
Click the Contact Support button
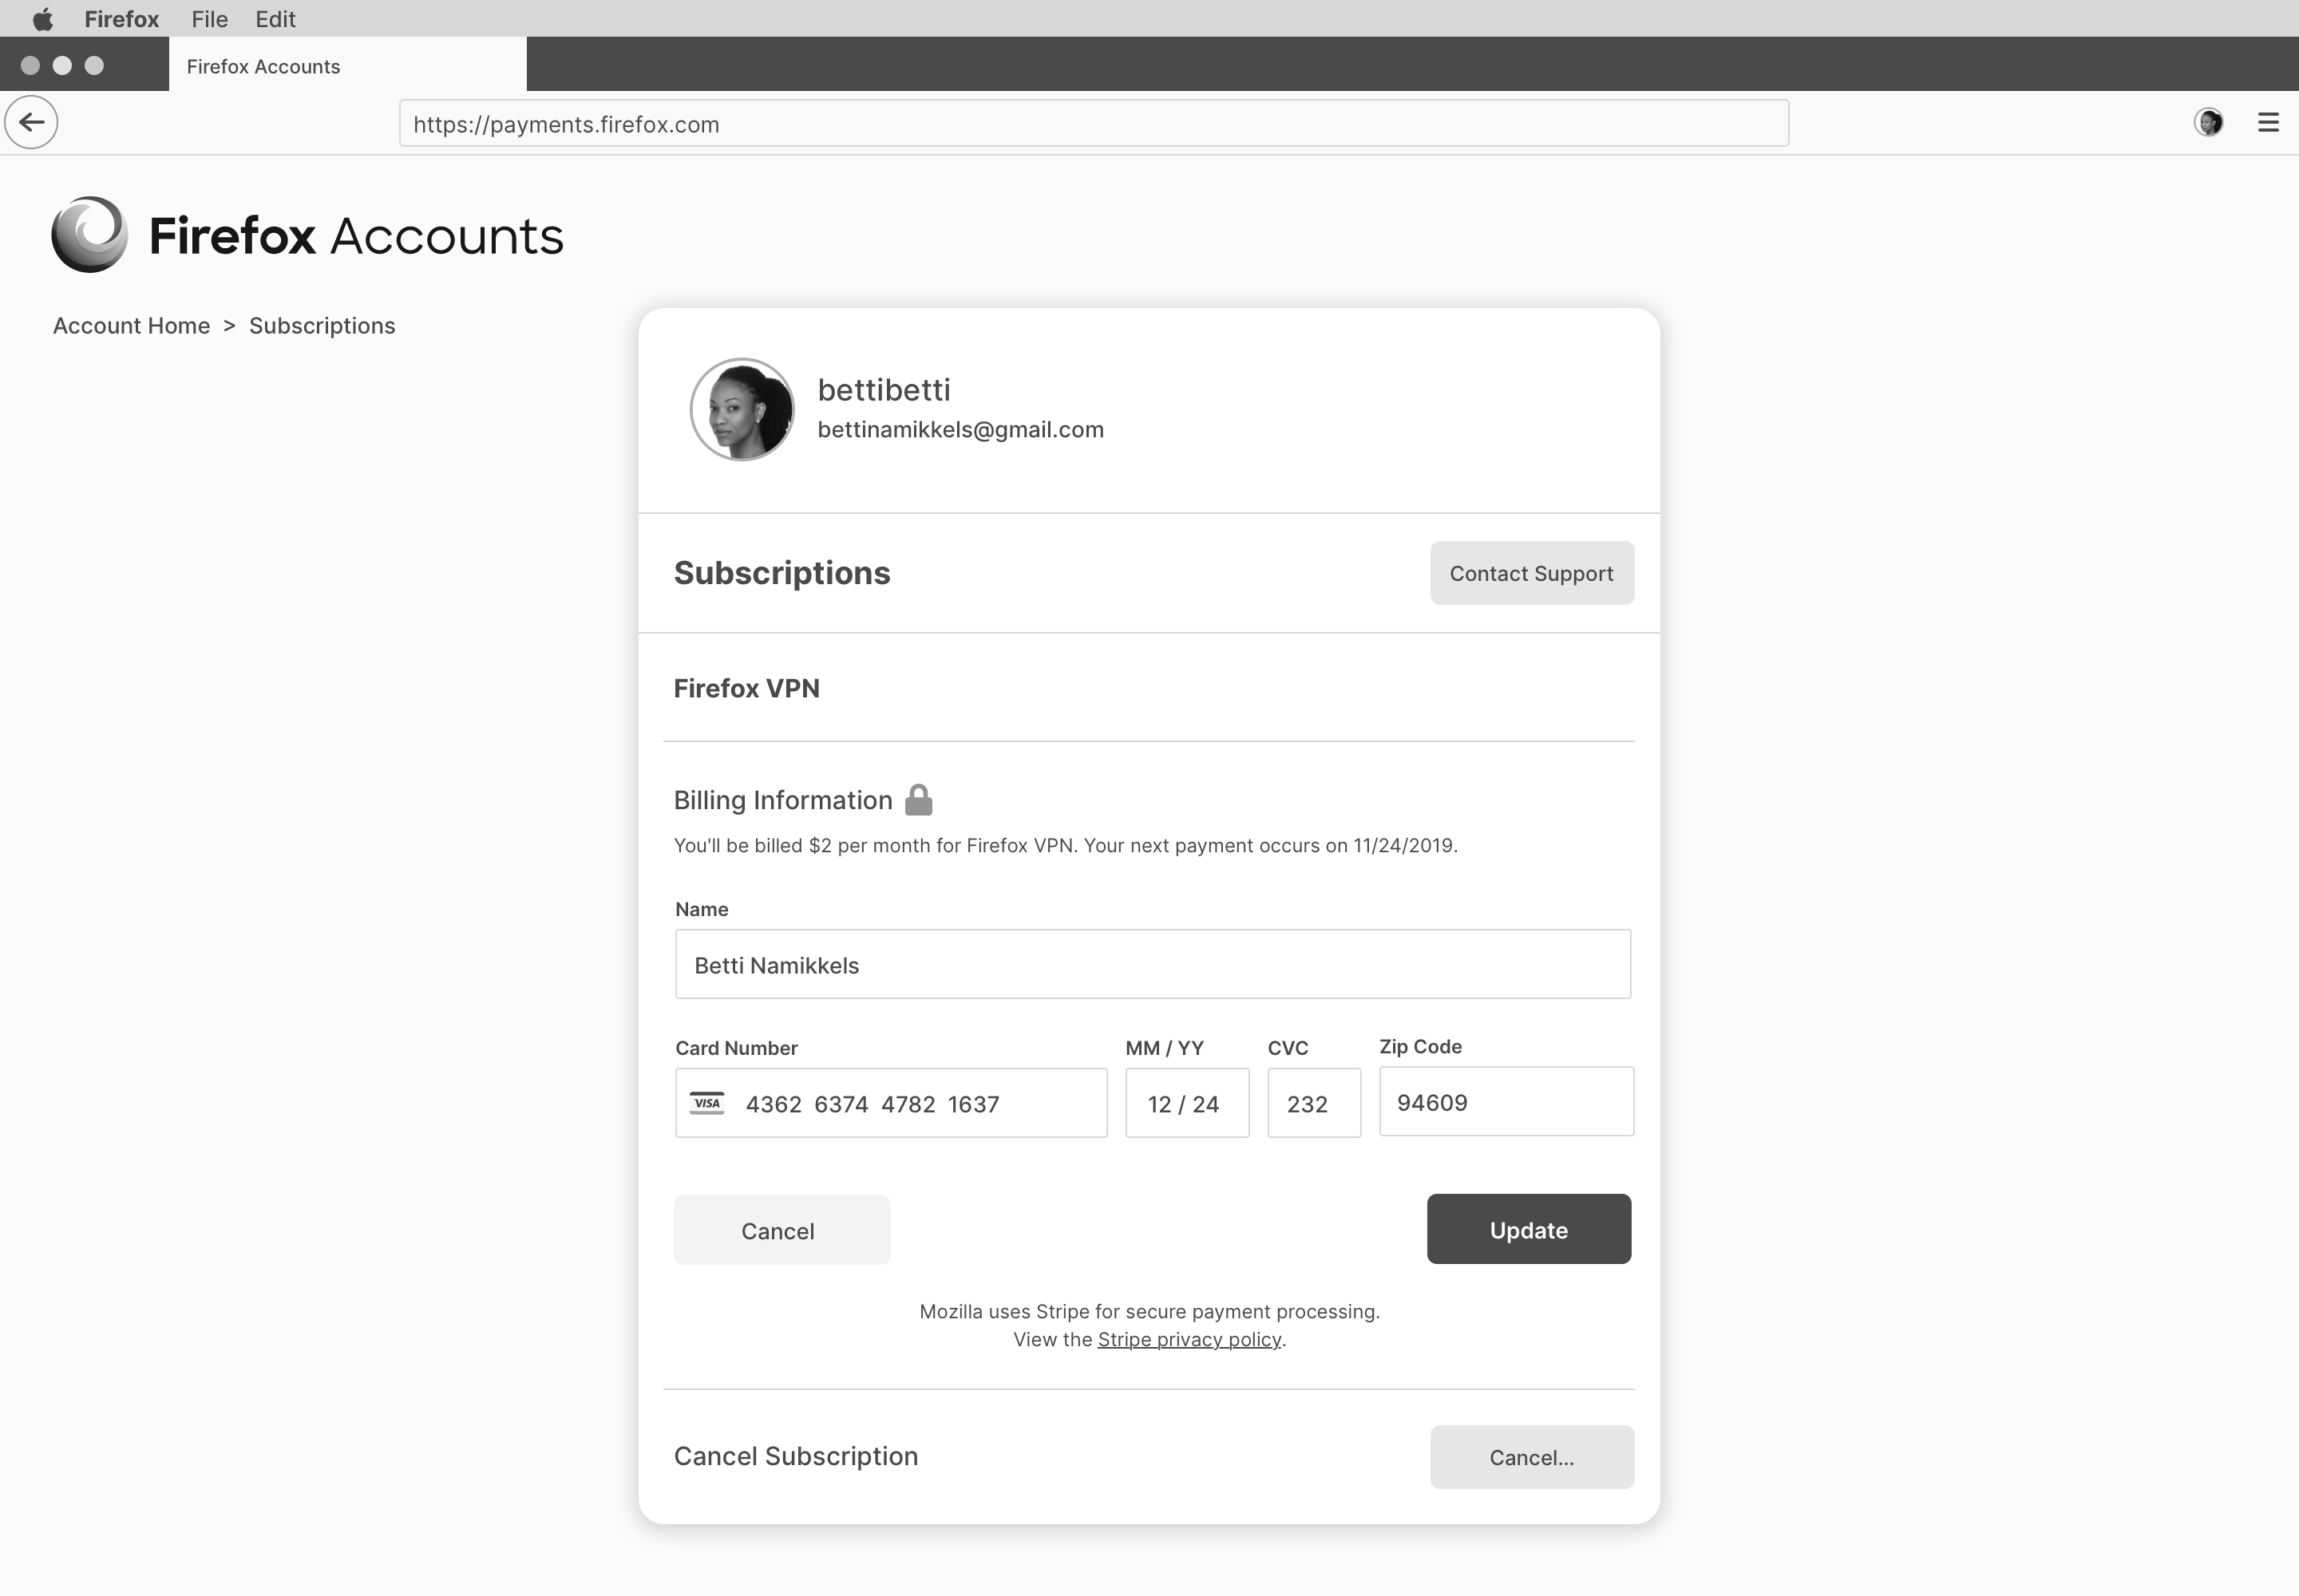[x=1532, y=573]
